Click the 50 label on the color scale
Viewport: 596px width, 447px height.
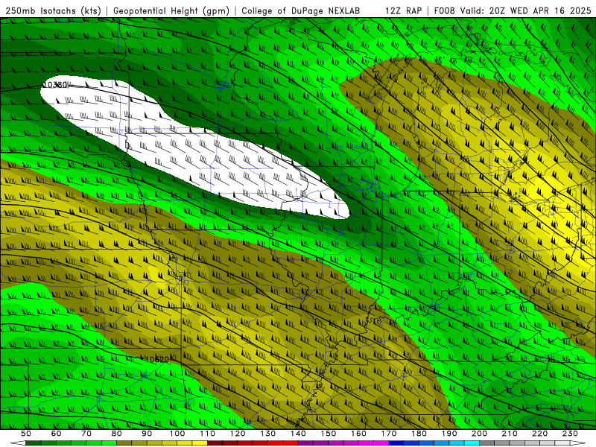25,434
